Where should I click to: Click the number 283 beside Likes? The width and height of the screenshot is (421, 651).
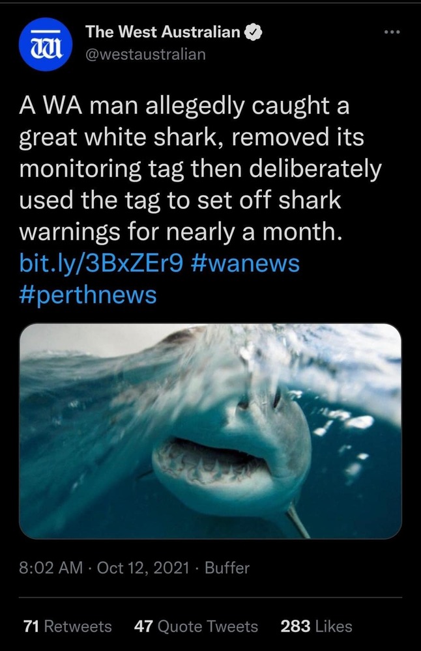click(x=295, y=626)
